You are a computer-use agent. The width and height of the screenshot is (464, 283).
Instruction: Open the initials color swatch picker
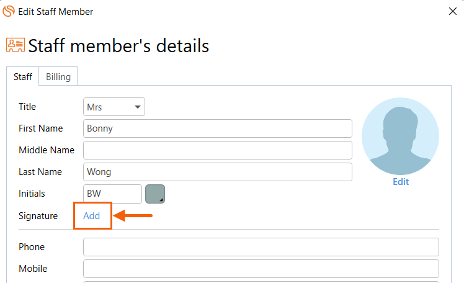tap(155, 194)
